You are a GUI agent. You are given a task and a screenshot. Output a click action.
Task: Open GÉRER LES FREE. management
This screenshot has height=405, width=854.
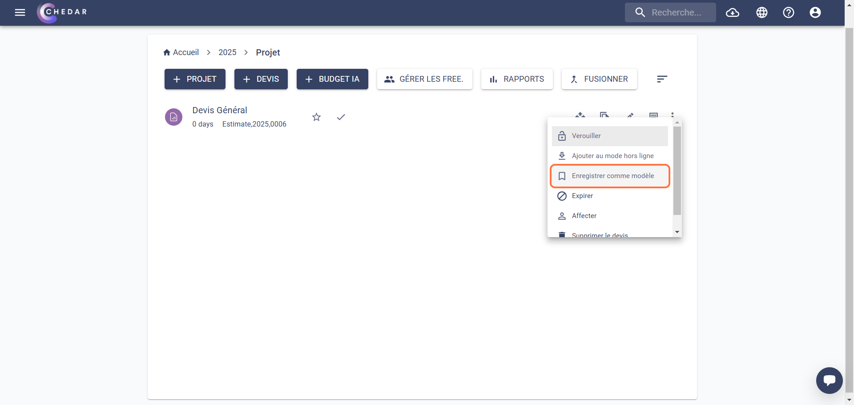point(424,79)
